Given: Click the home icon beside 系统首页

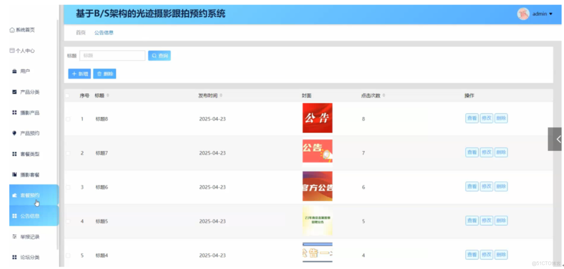Looking at the screenshot, I should pyautogui.click(x=12, y=30).
